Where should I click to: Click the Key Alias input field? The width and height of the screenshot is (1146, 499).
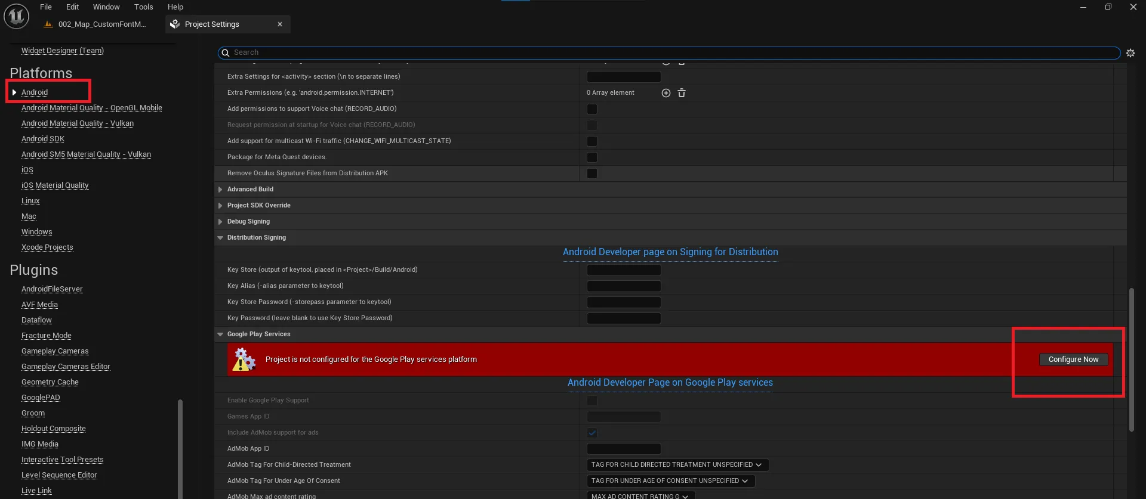(x=624, y=286)
